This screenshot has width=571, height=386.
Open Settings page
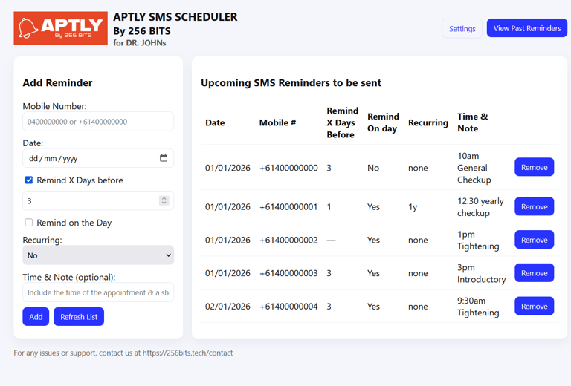462,28
